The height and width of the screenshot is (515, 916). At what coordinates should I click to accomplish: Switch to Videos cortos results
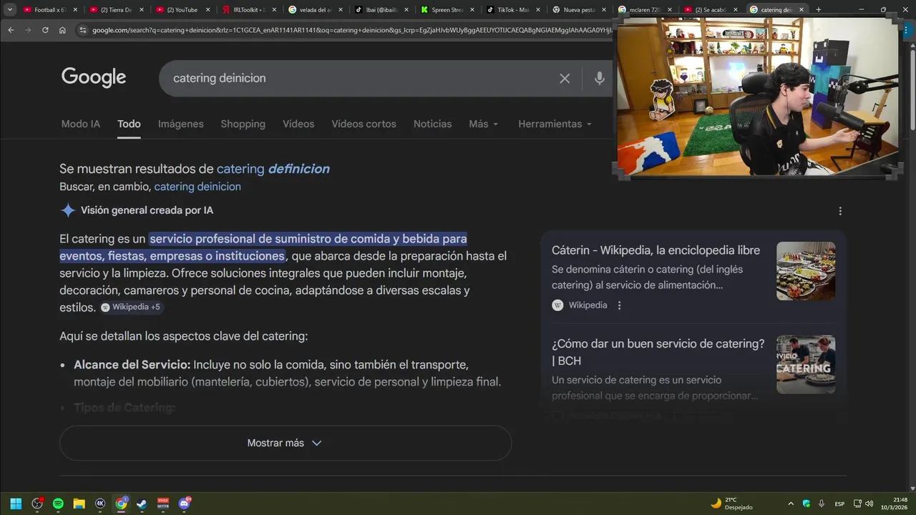click(x=364, y=124)
